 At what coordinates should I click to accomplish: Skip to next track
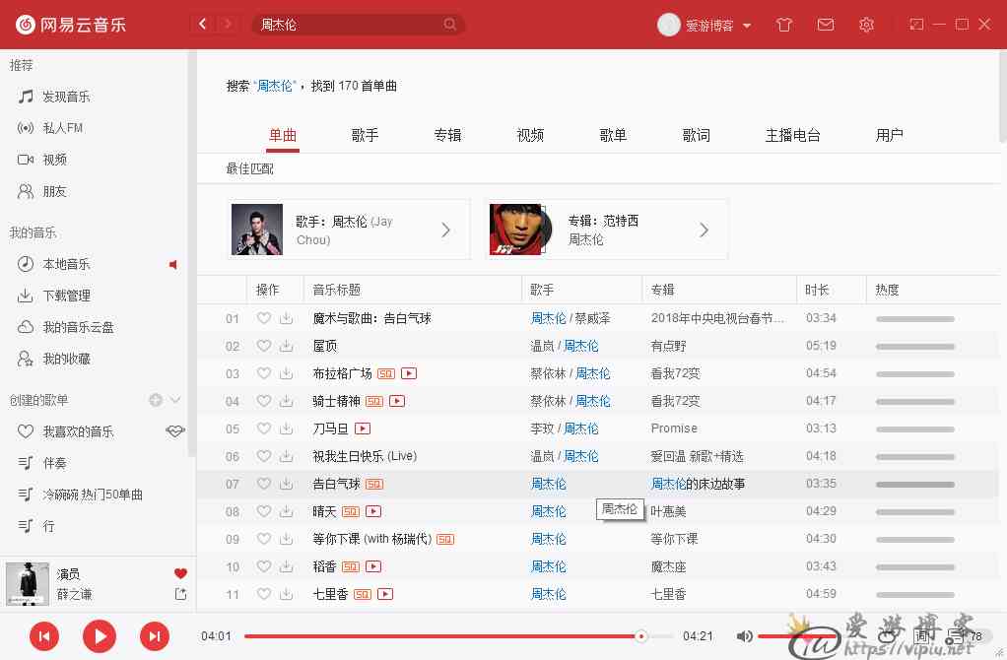point(155,636)
